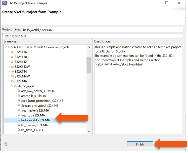The height and width of the screenshot is (153, 188).
Task: Select lin_master_s32k146 example
Action: [x=34, y=125]
